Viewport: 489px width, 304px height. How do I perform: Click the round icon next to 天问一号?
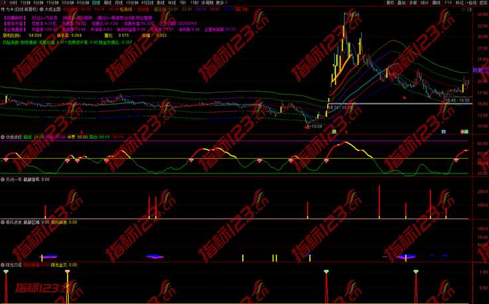point(3,179)
